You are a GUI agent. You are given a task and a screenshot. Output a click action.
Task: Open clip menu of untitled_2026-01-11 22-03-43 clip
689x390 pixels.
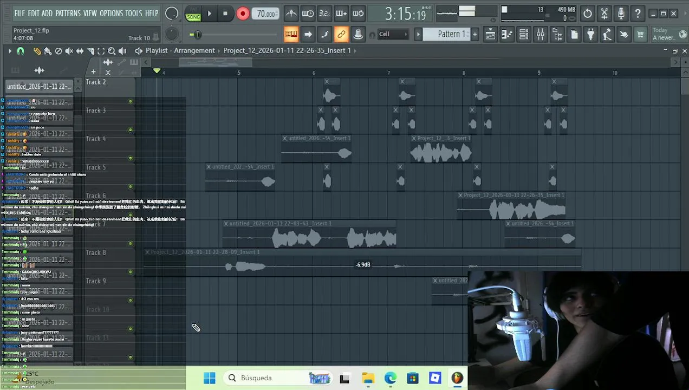(226, 224)
